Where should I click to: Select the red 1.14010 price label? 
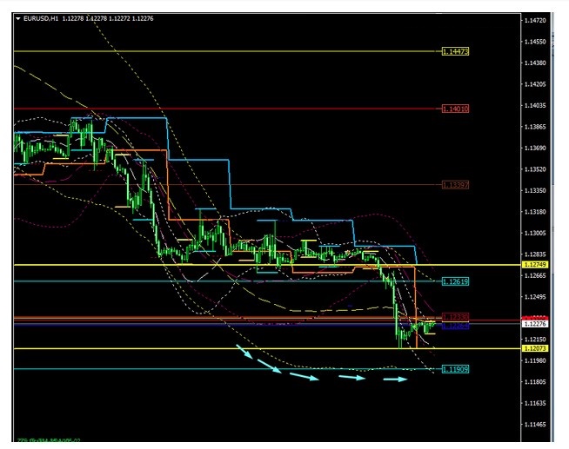pyautogui.click(x=455, y=109)
